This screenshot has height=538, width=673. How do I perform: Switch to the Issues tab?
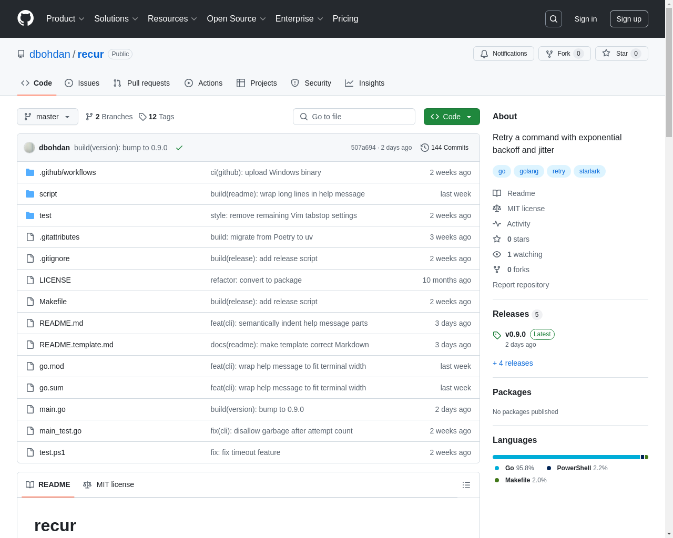82,83
